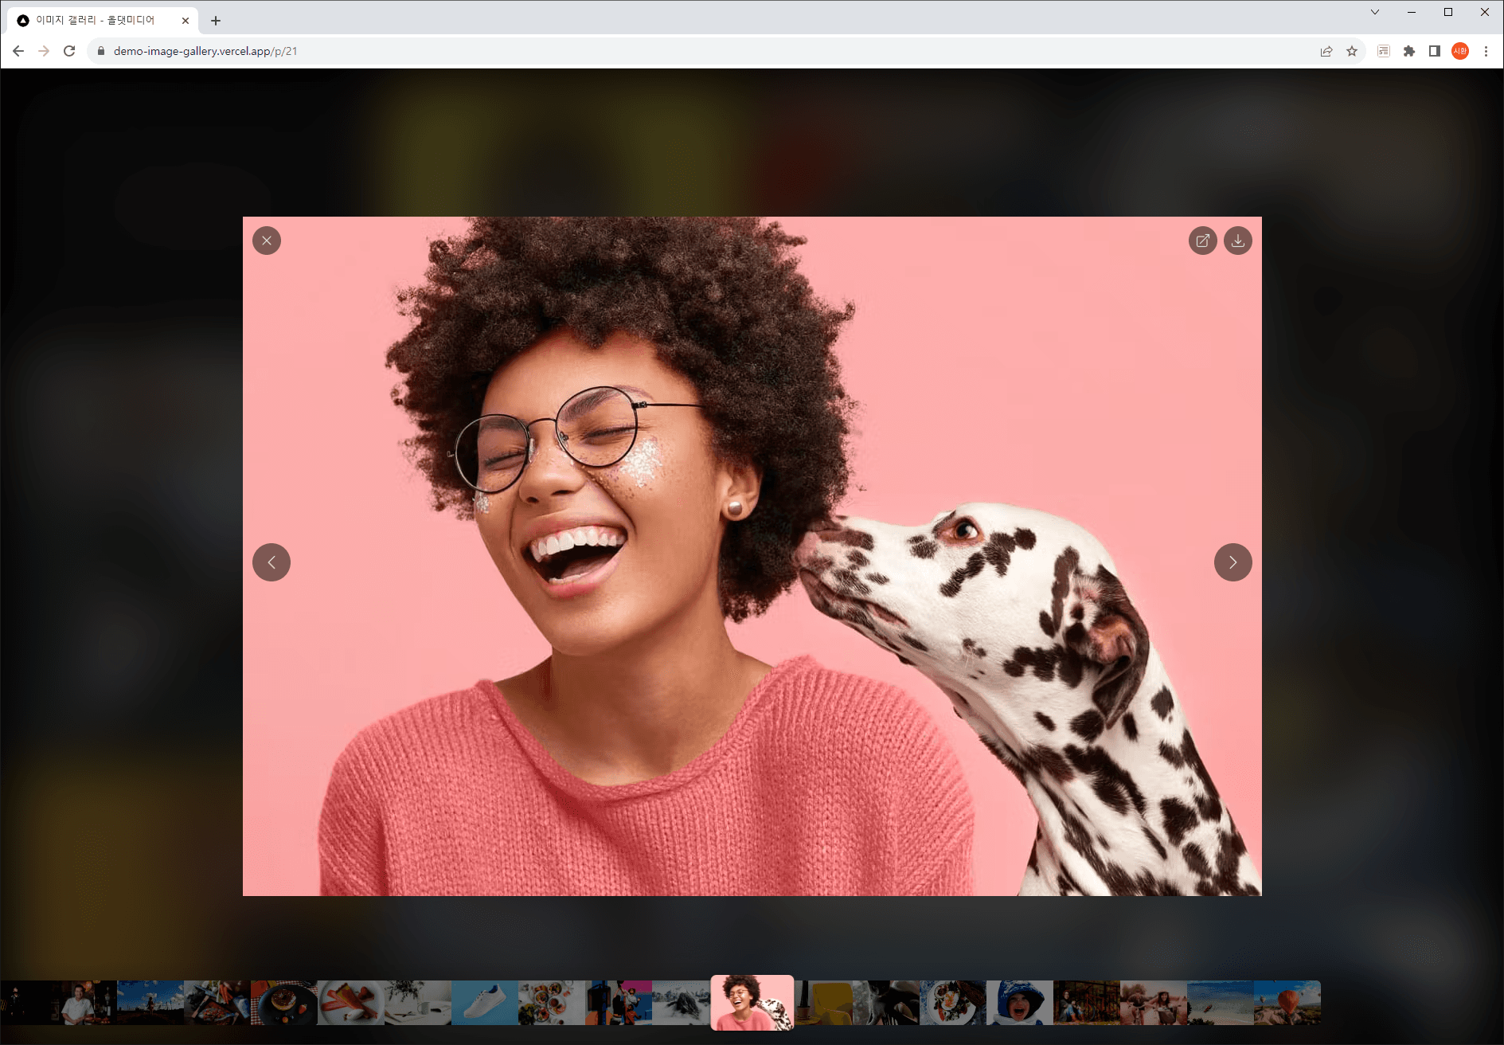1504x1045 pixels.
Task: Open the tab search dropdown arrow
Action: [x=1375, y=12]
